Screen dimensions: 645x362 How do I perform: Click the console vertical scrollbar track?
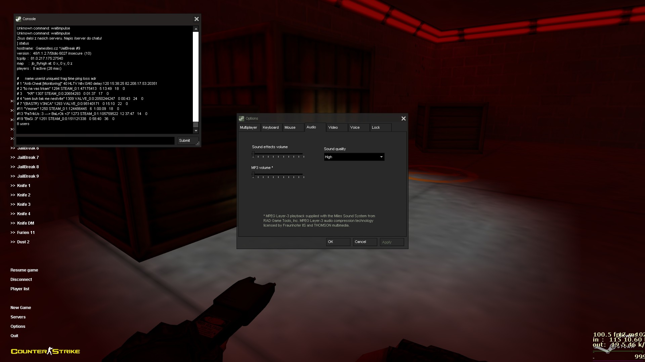[x=196, y=80]
